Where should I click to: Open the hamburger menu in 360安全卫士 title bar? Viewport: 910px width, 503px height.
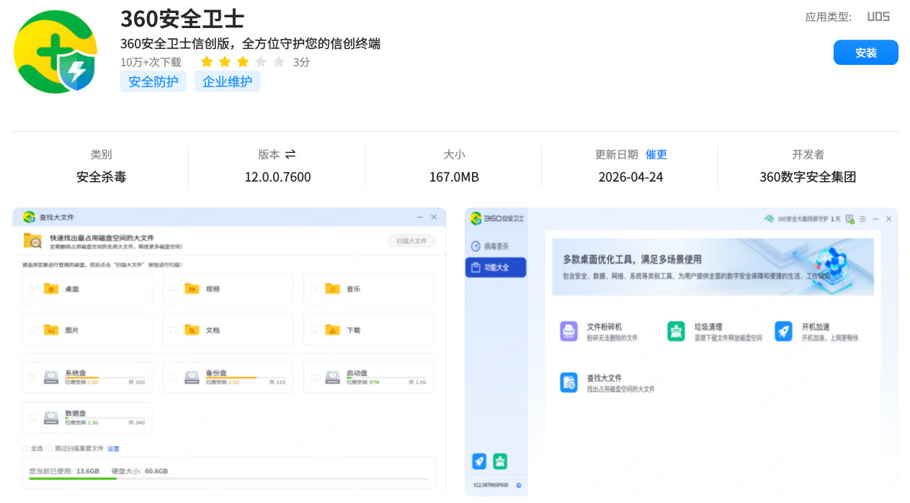[862, 218]
